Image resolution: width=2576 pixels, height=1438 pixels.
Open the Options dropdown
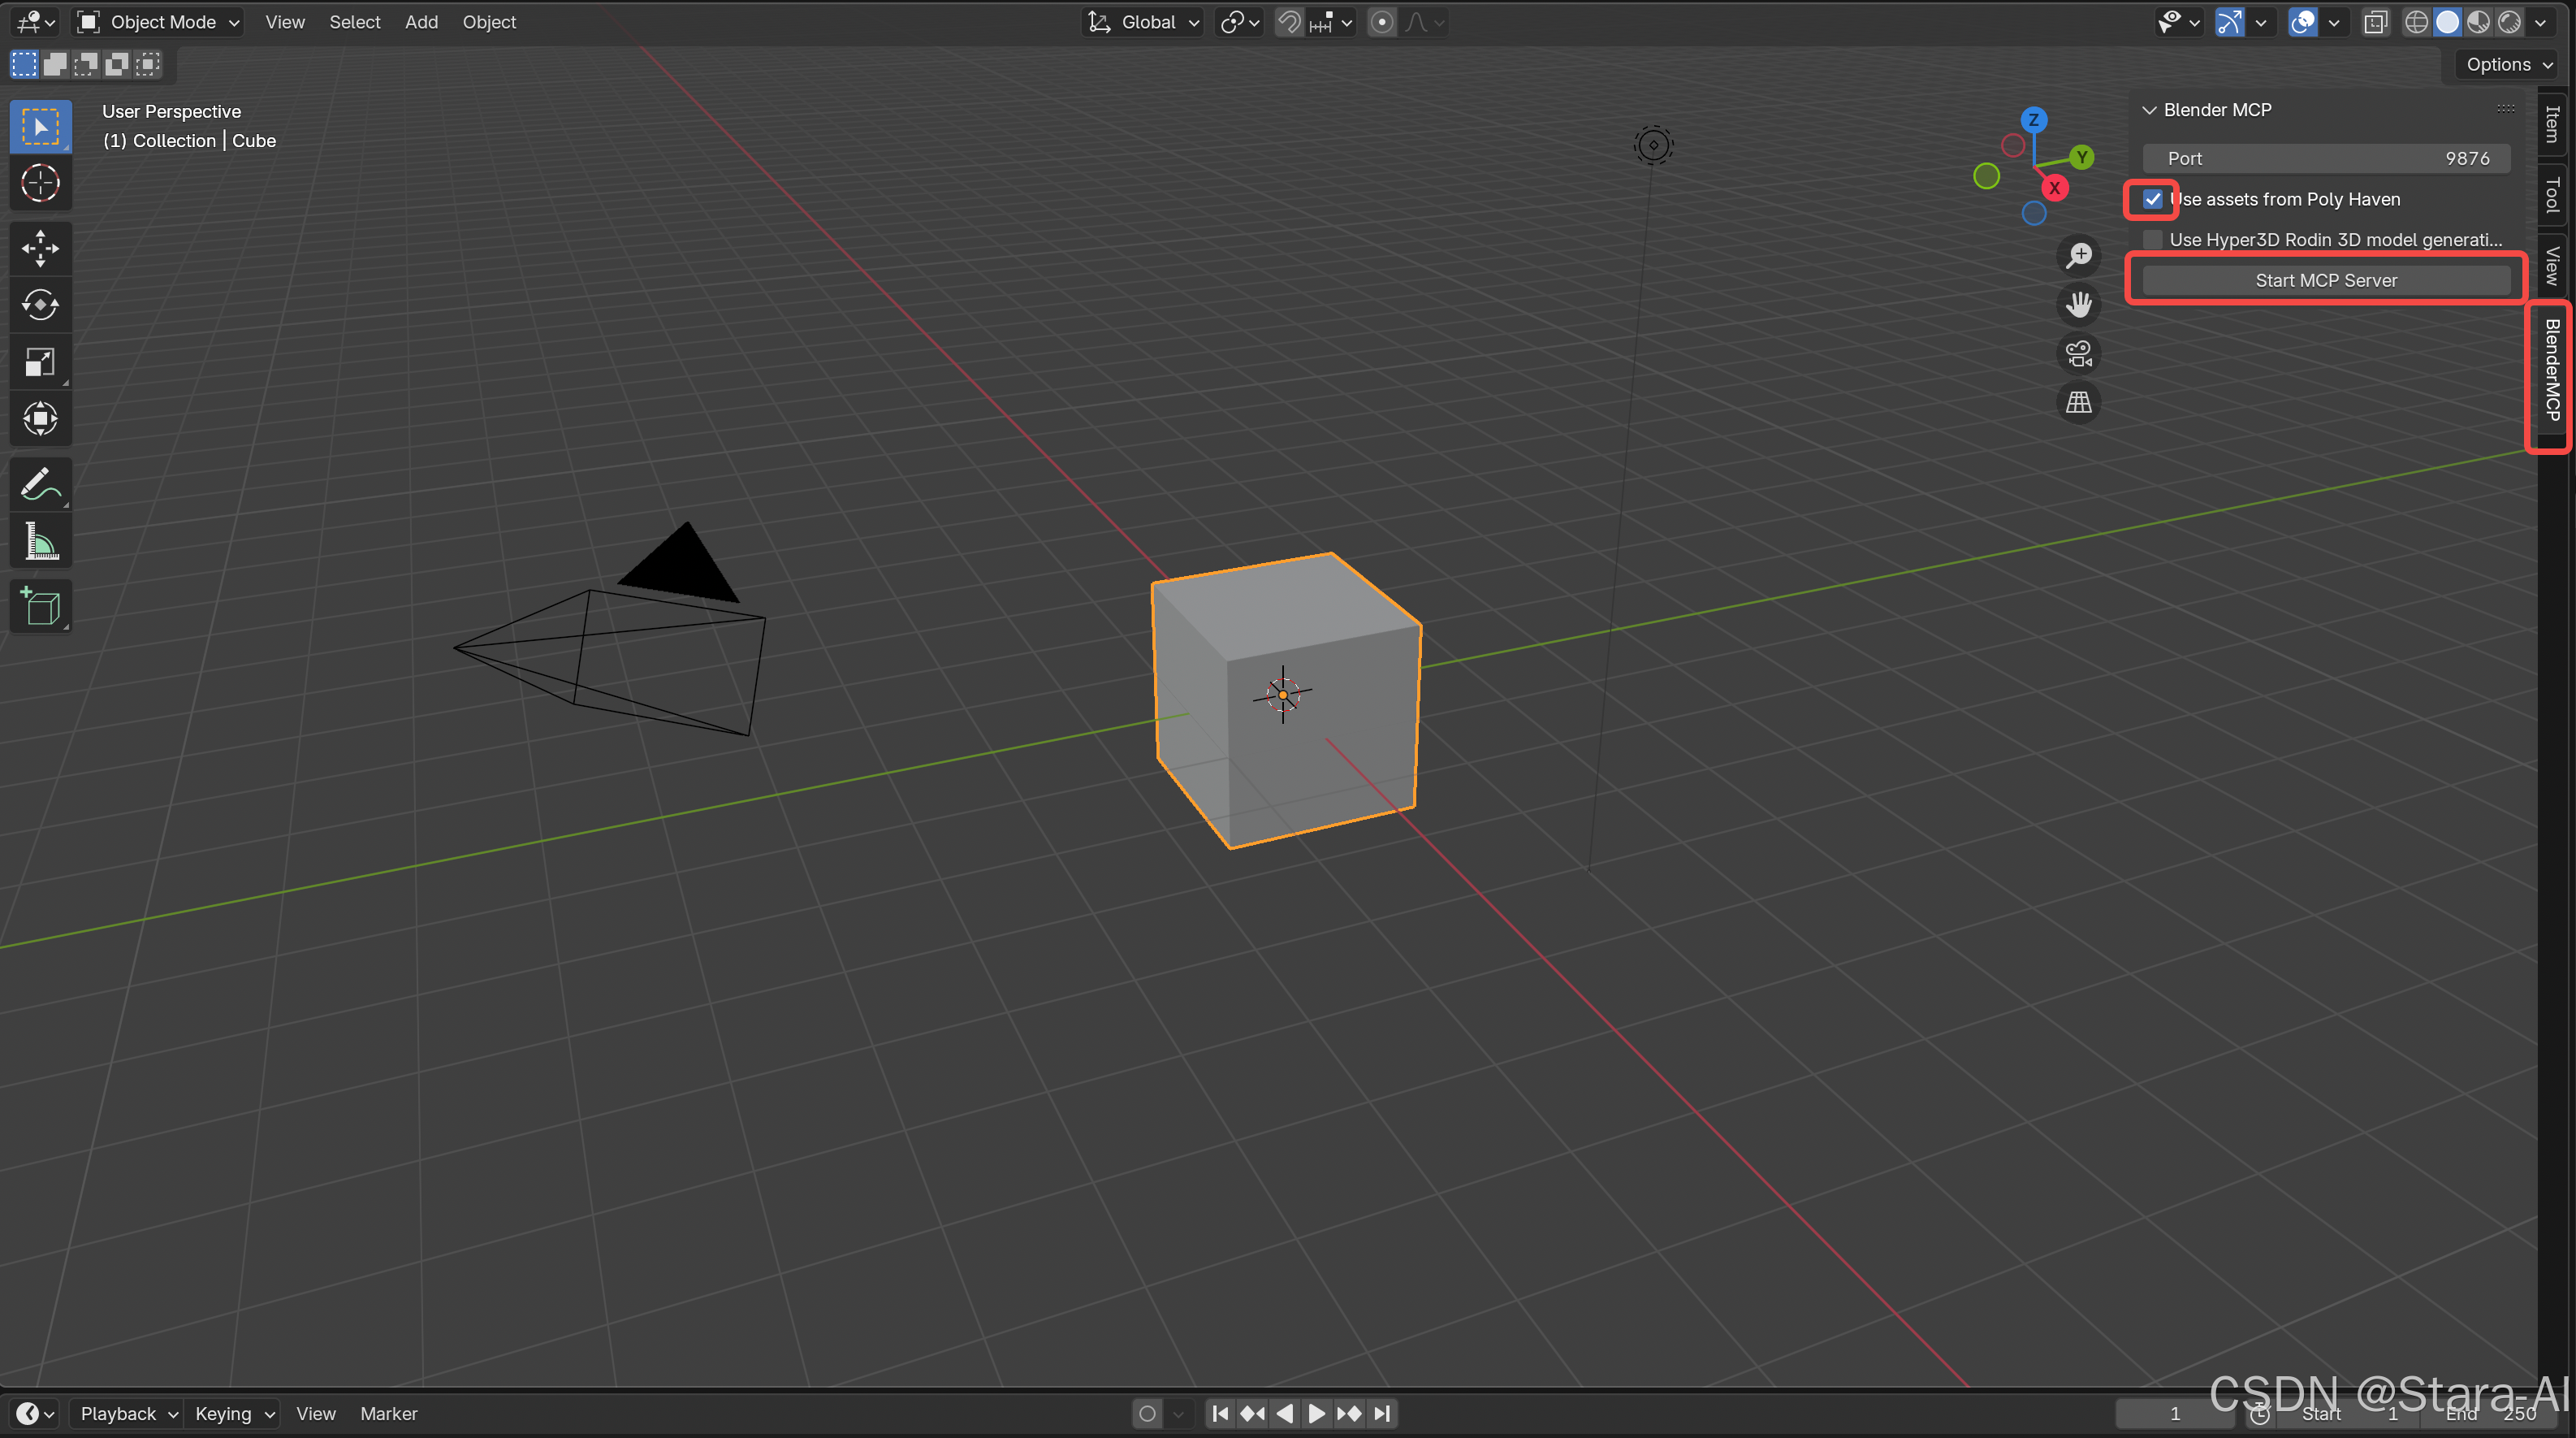(x=2509, y=64)
